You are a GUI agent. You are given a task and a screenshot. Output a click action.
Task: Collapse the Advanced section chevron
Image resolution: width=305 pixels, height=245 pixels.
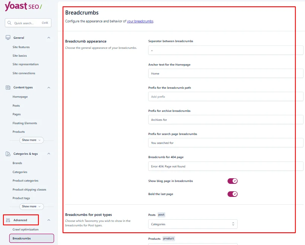[49, 220]
